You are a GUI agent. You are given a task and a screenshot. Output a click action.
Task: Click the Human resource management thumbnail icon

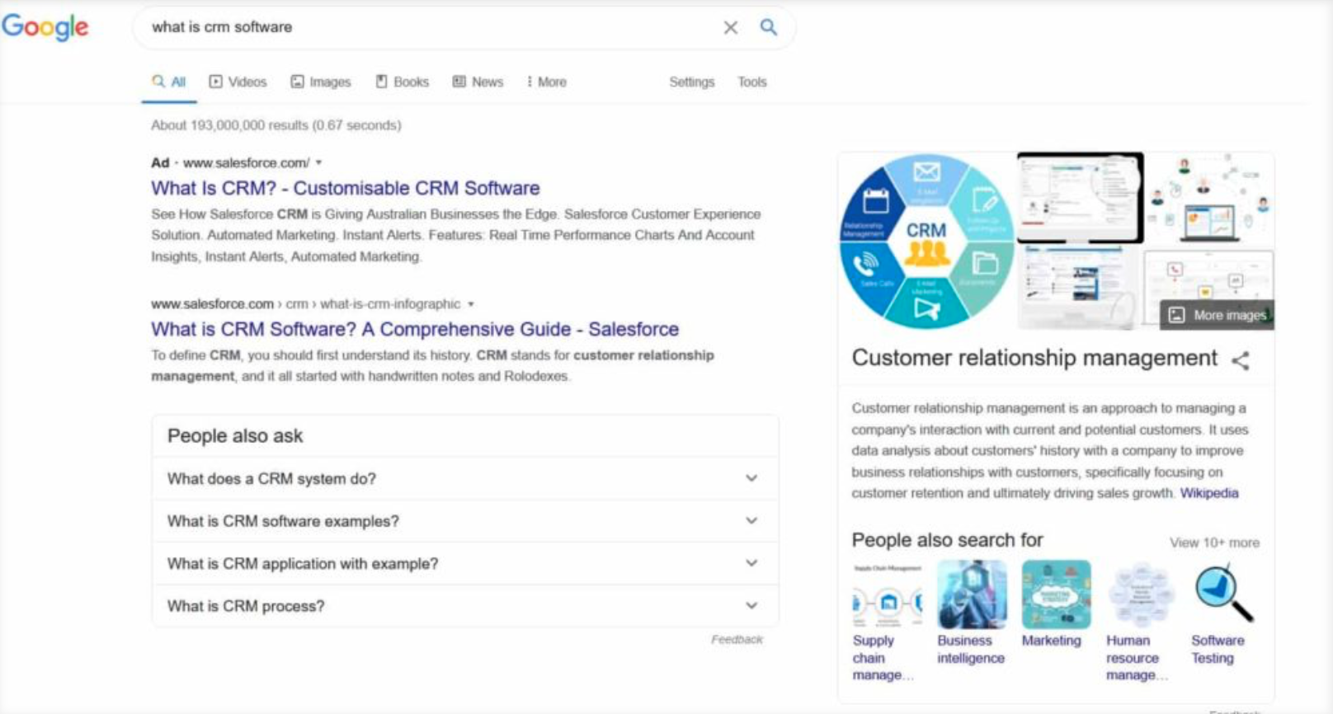tap(1141, 595)
